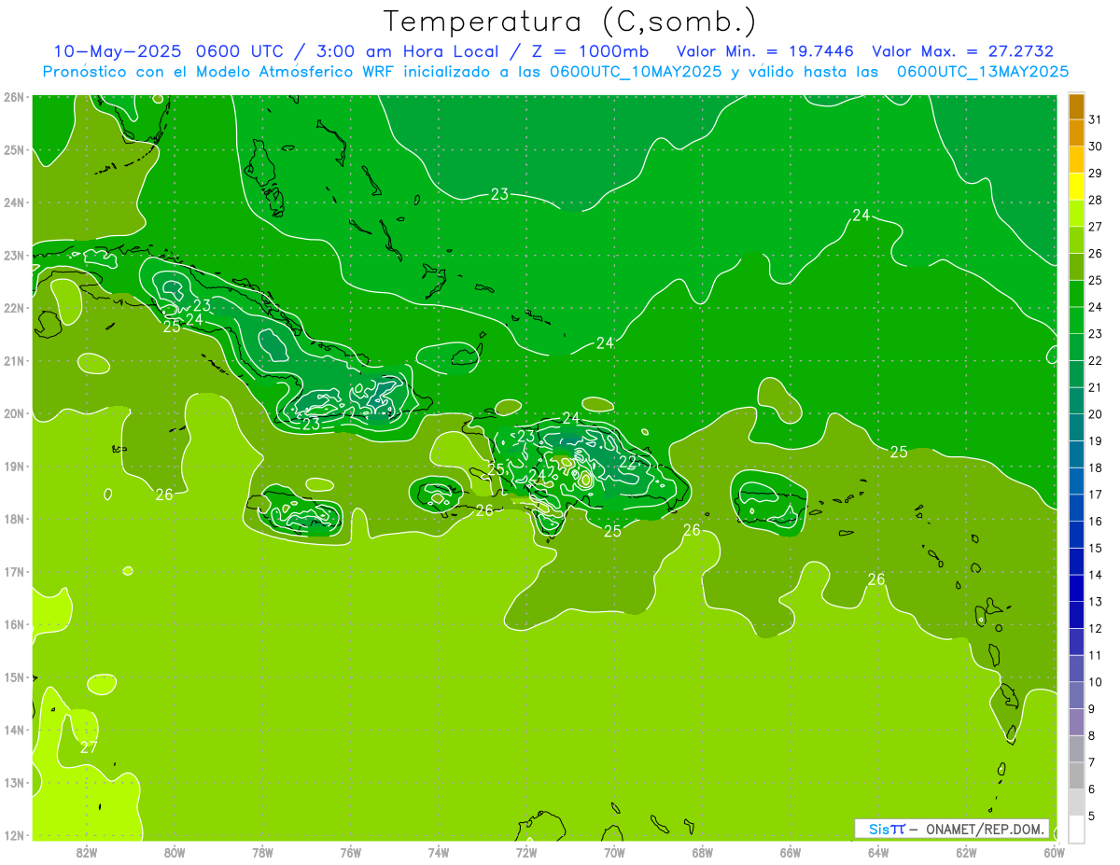1120x865 pixels.
Task: Click the gray color bar segment between 6 and 7
Action: click(x=1076, y=775)
